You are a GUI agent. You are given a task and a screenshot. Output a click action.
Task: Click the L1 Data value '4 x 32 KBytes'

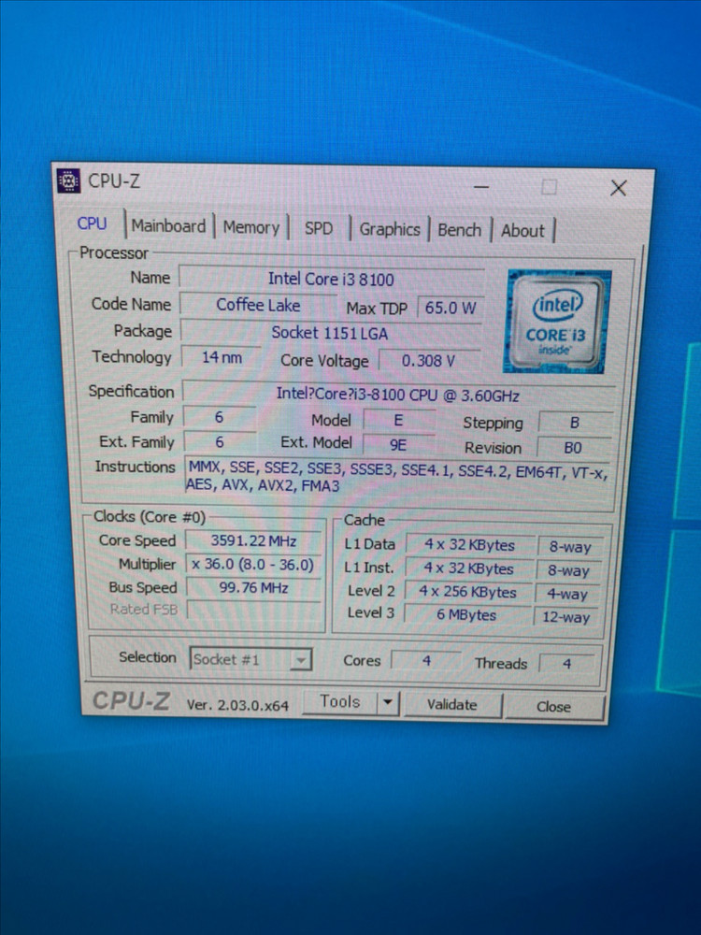pyautogui.click(x=469, y=545)
